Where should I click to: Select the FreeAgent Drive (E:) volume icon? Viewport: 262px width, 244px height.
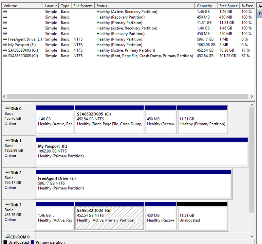[x=4, y=39]
